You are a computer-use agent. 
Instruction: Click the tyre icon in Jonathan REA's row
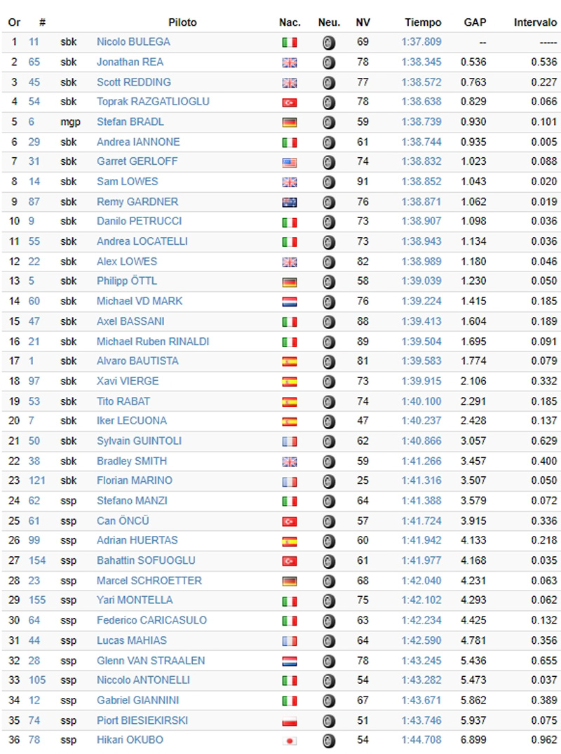[329, 62]
